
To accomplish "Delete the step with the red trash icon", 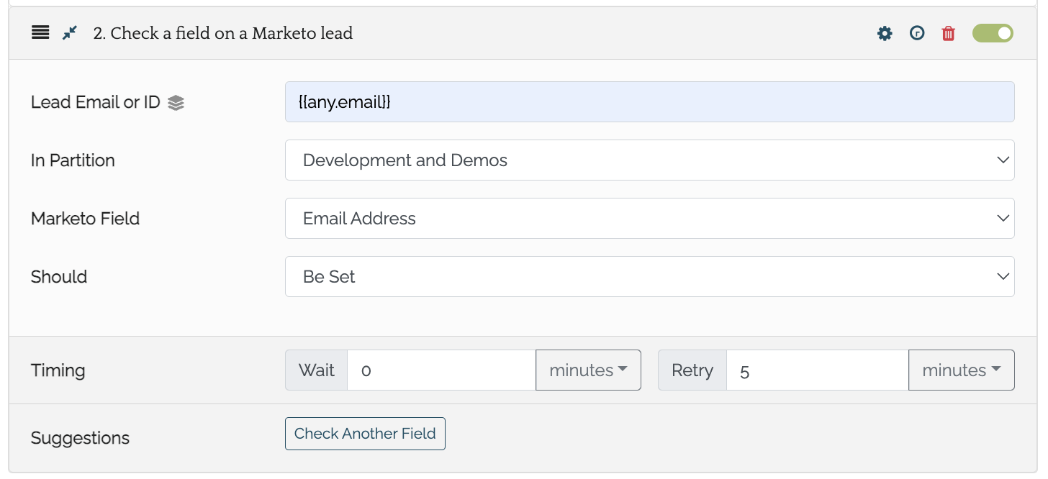I will pos(949,33).
